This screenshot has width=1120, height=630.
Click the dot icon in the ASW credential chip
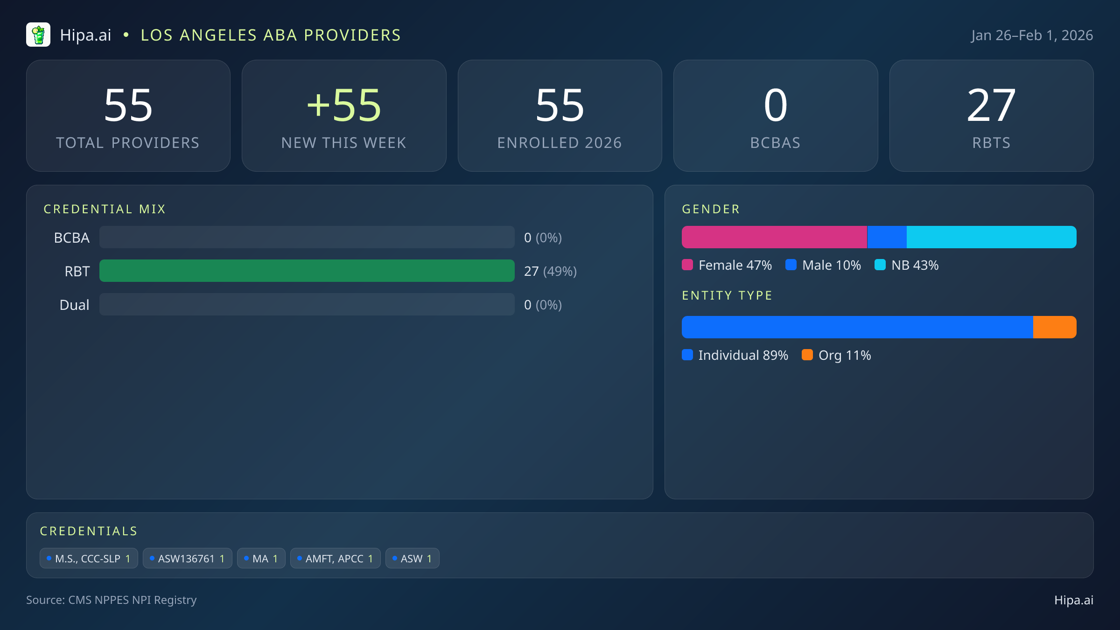[x=396, y=558]
